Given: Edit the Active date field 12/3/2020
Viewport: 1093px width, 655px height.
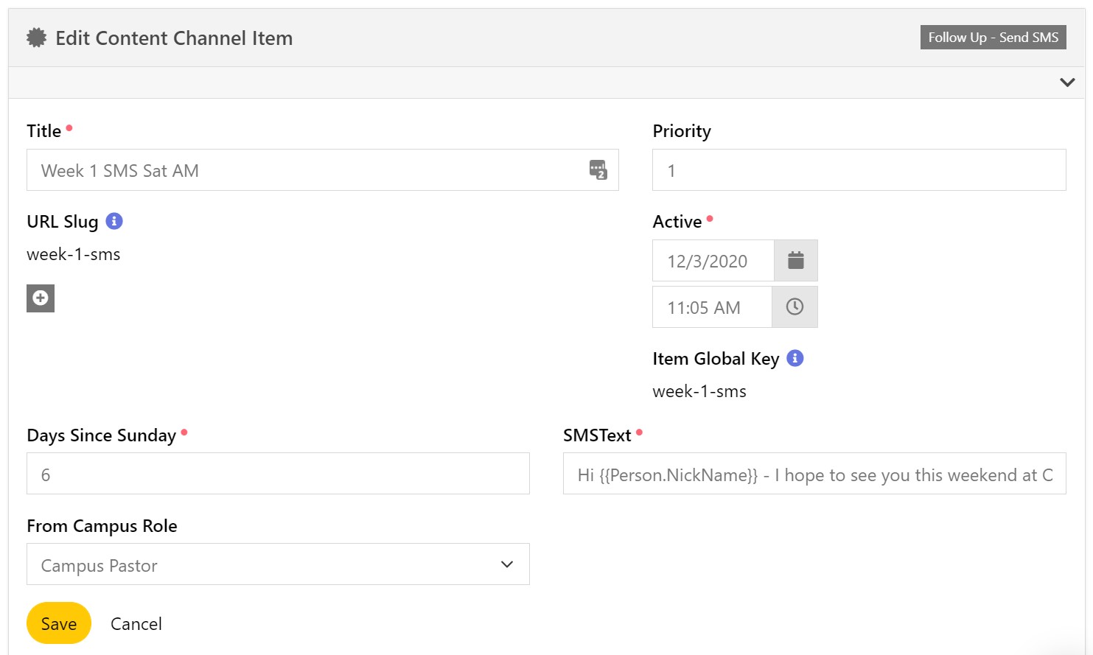Looking at the screenshot, I should pos(713,261).
